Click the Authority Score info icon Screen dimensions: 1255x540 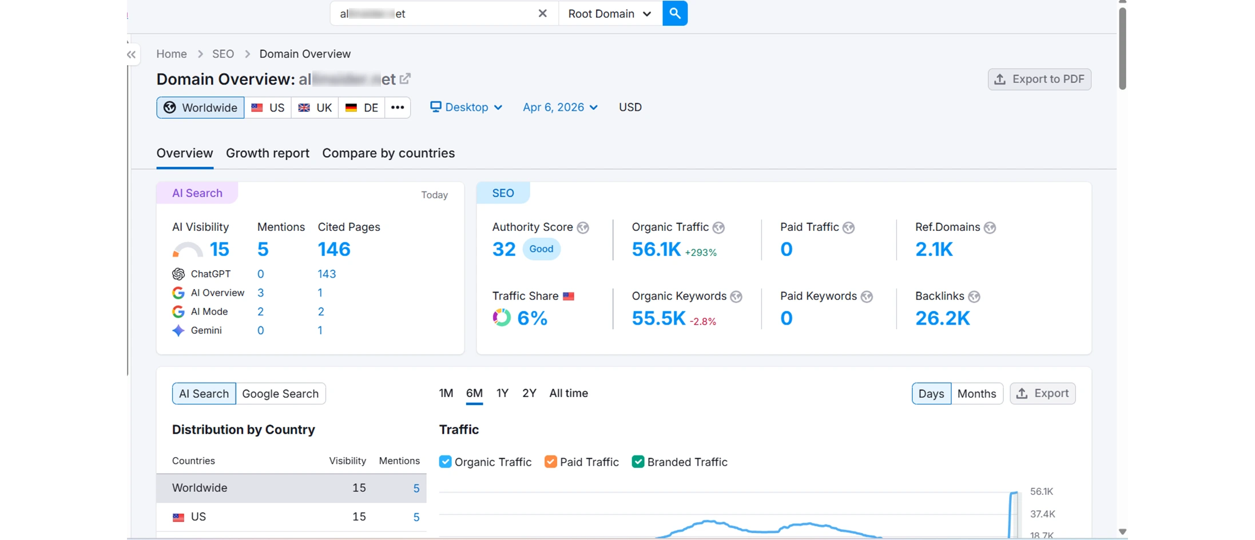pyautogui.click(x=583, y=227)
